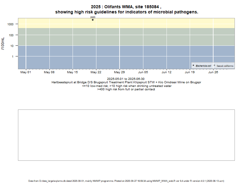Click the data source footer text
This screenshot has width=244, height=183.
tap(126, 181)
